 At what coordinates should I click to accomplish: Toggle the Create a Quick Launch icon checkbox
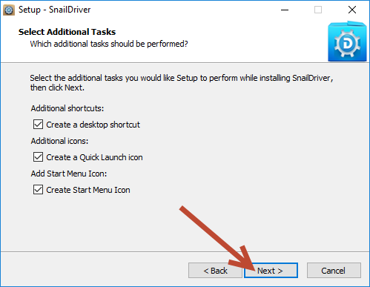(38, 157)
